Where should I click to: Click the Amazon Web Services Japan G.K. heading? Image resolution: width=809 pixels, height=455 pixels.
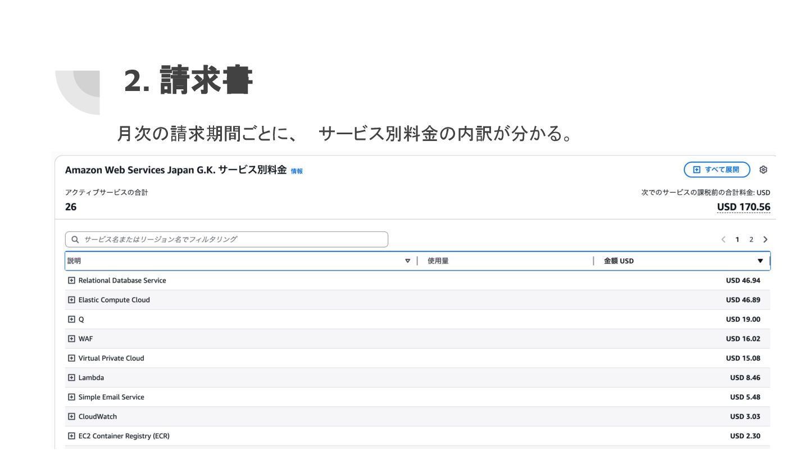(x=176, y=170)
